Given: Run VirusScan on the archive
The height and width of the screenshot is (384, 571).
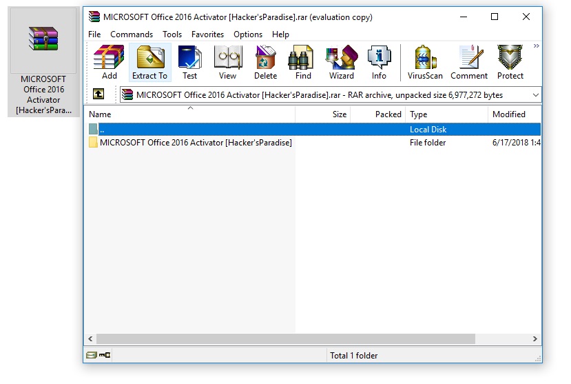Looking at the screenshot, I should (x=425, y=62).
